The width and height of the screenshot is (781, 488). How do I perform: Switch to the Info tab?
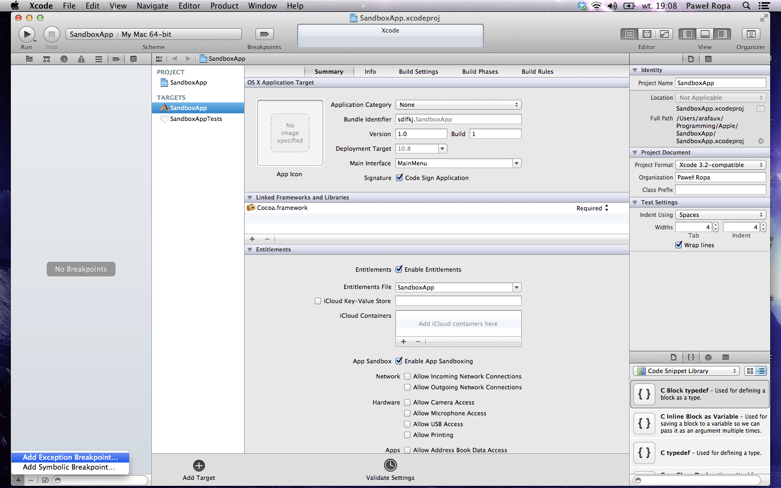[x=370, y=72]
